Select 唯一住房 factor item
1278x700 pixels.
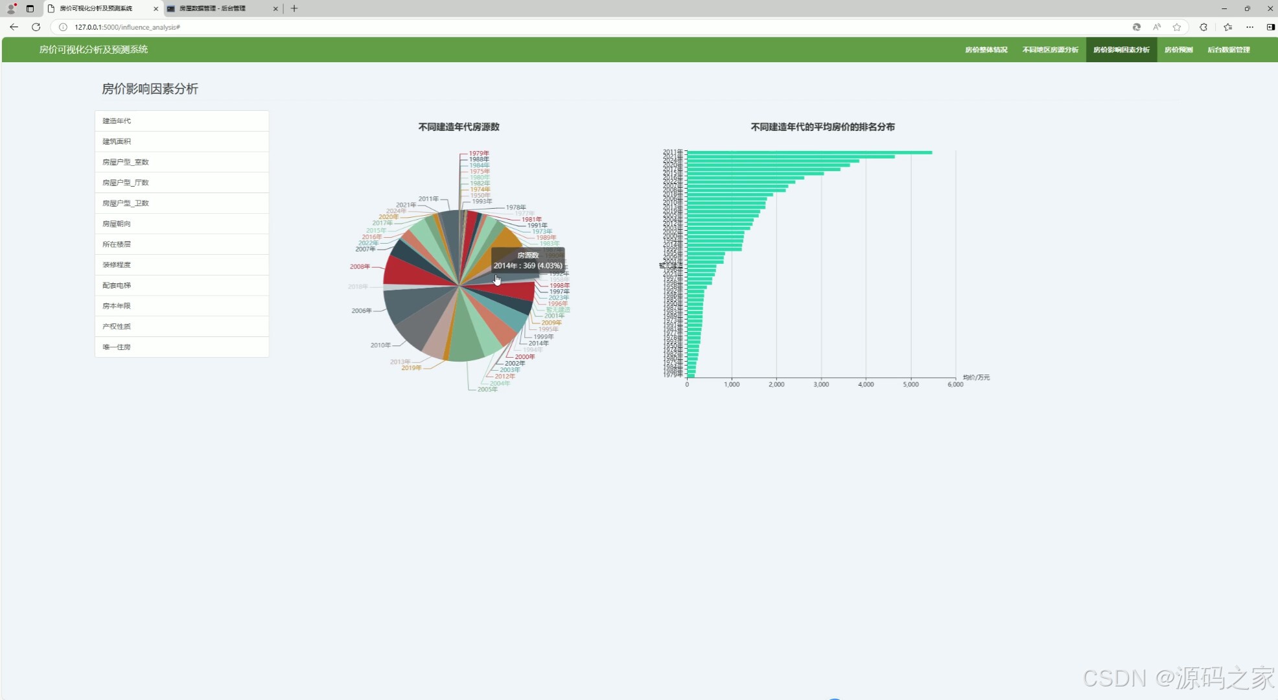click(117, 347)
